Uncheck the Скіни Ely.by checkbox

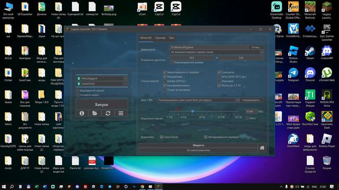click(162, 137)
